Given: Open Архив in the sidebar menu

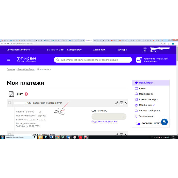Looking at the screenshot, I should pos(142,88).
